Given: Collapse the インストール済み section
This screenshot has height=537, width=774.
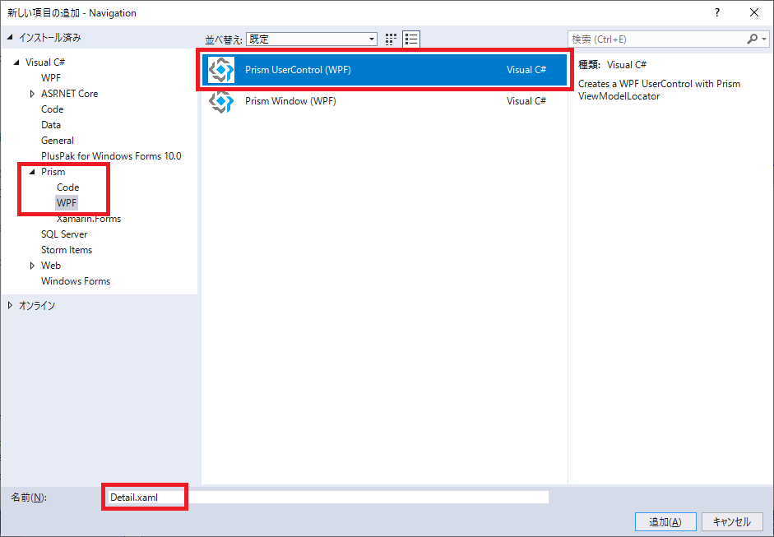Looking at the screenshot, I should (11, 38).
